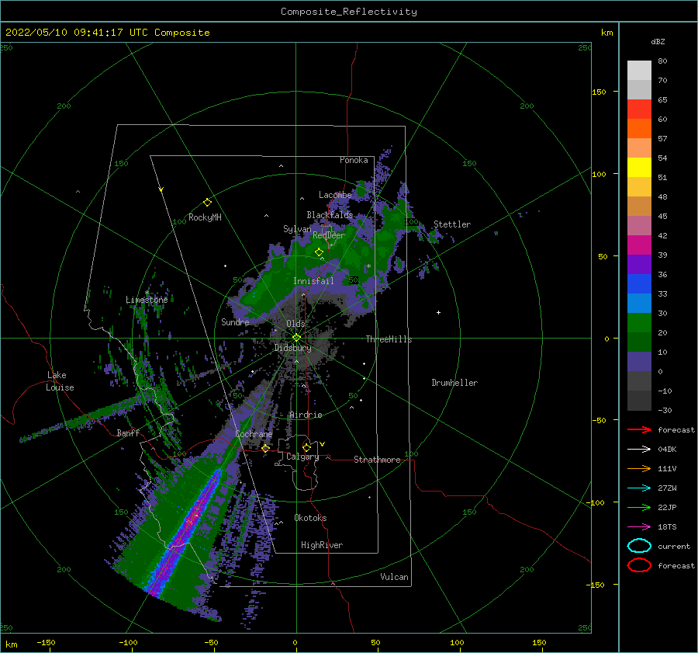
Task: Click the Limestone label
Action: point(147,300)
